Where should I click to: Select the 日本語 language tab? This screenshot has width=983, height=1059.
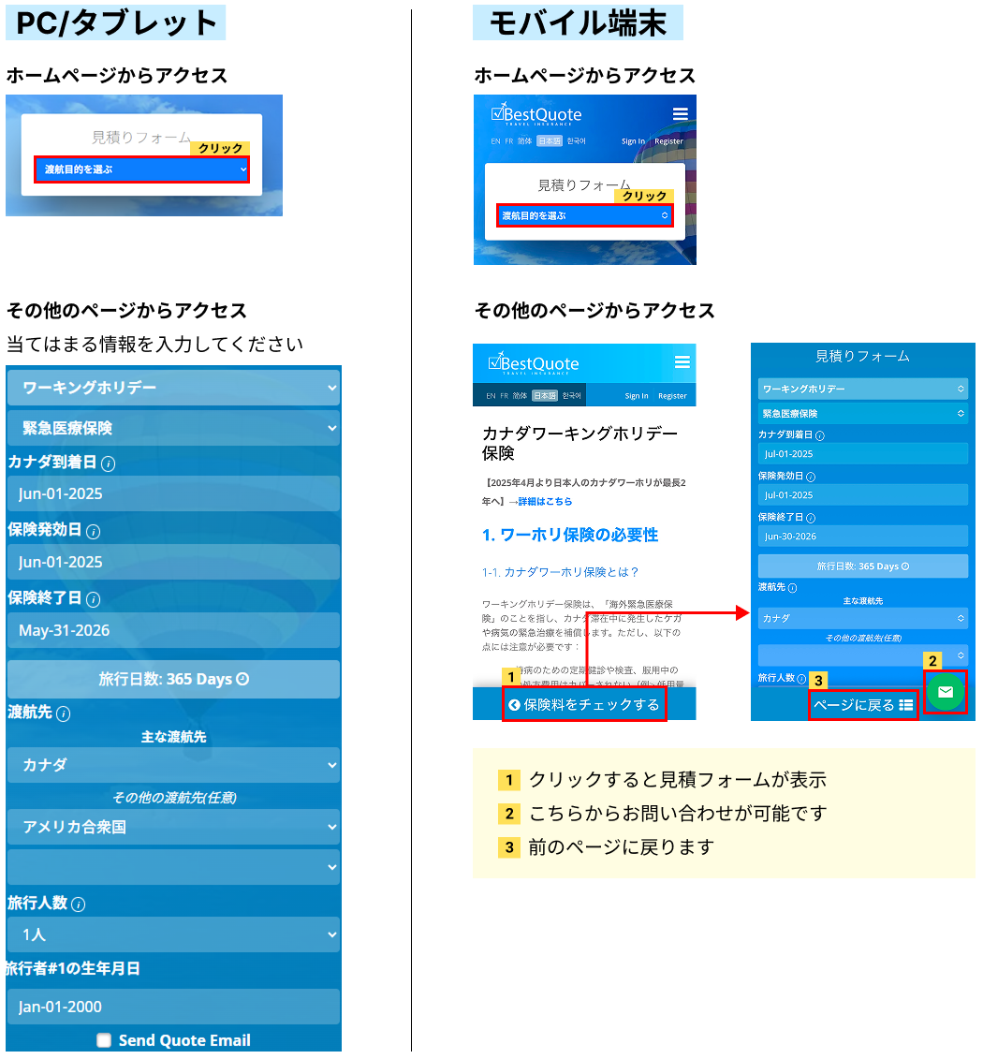550,140
